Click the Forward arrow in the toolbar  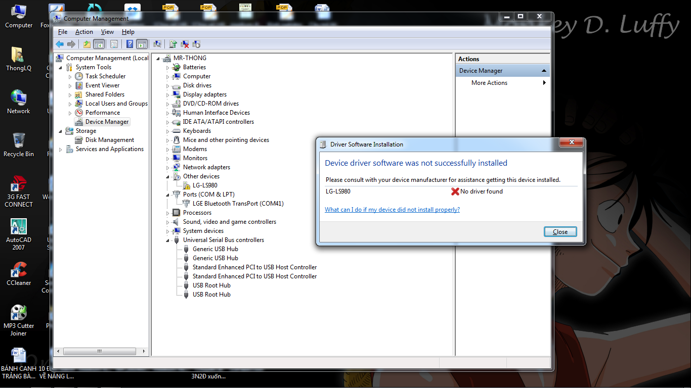coord(71,44)
